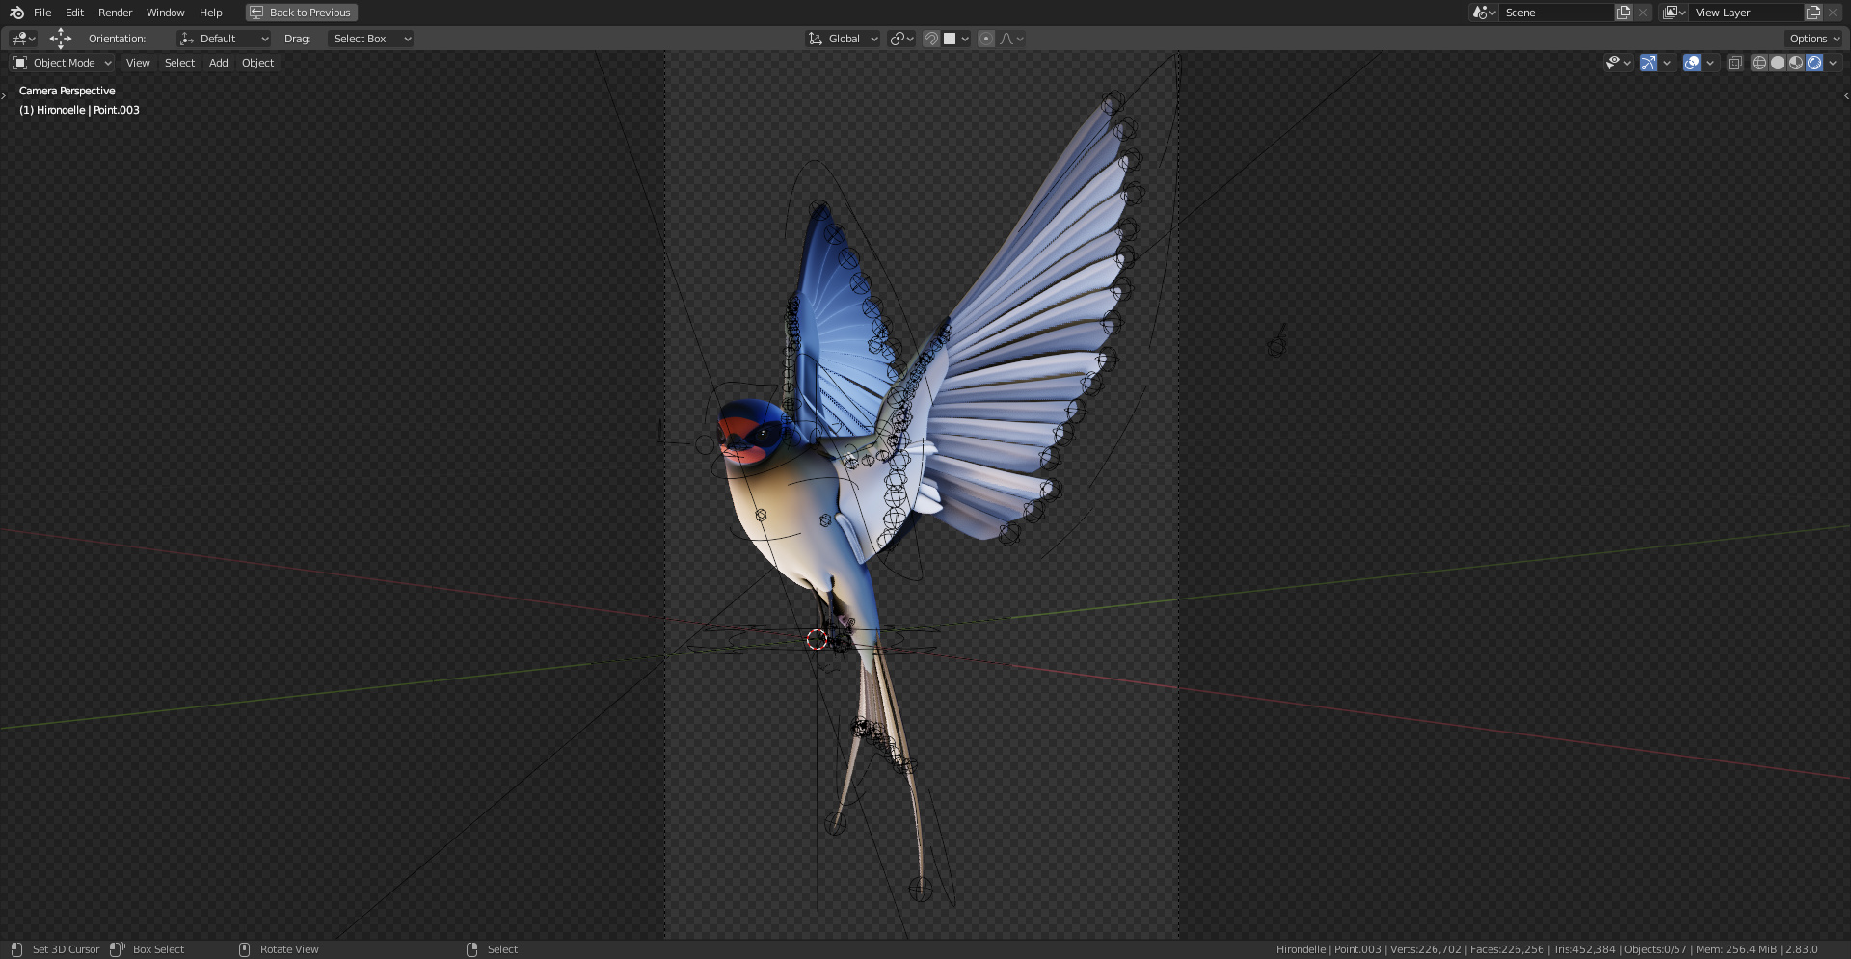Expand the overlays settings arrow
The height and width of the screenshot is (959, 1851).
click(1710, 63)
